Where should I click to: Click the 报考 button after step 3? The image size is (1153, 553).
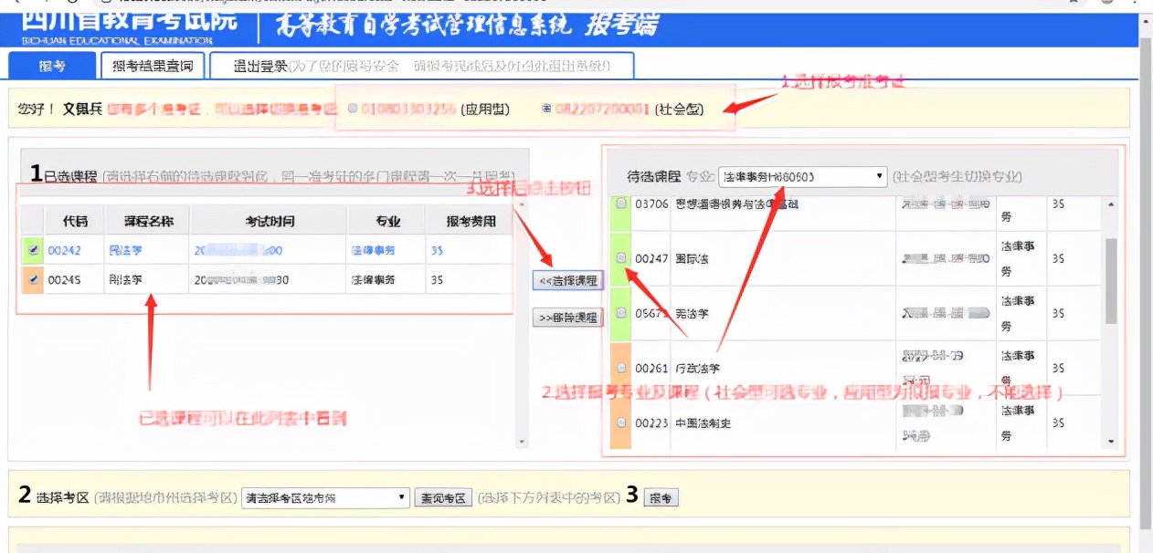(x=660, y=497)
